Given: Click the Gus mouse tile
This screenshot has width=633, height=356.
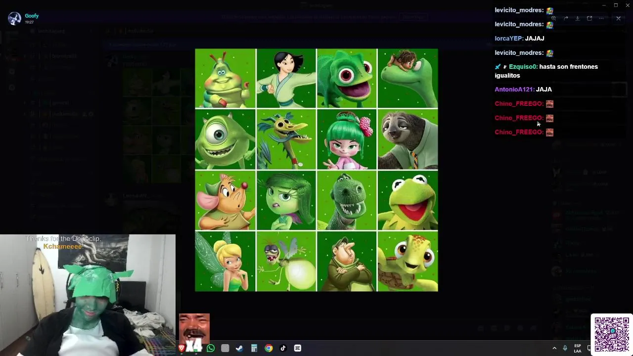Looking at the screenshot, I should 225,200.
